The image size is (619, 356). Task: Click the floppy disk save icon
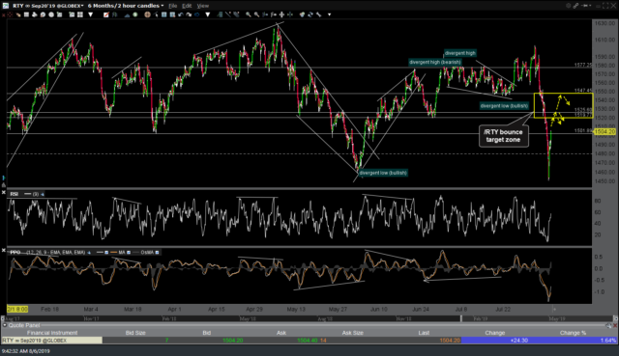pyautogui.click(x=26, y=14)
